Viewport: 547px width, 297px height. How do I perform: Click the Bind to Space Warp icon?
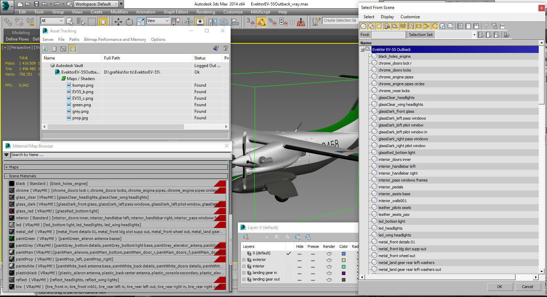coord(31,22)
